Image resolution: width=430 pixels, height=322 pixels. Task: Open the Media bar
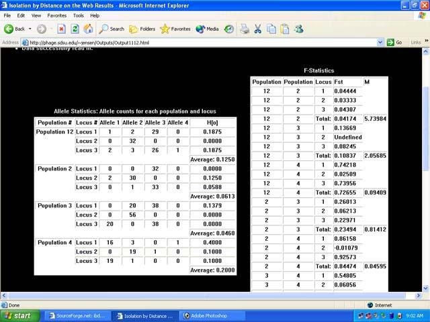pos(208,29)
